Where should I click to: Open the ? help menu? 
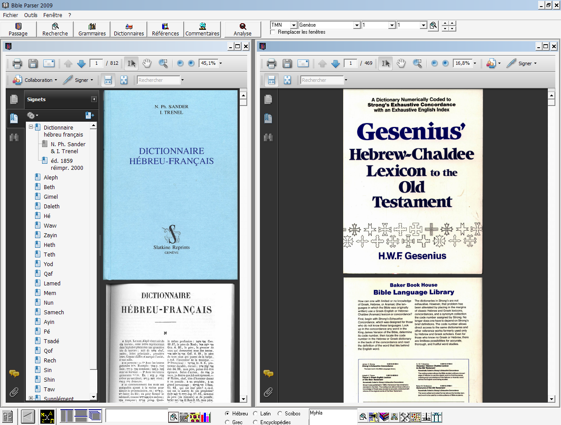pyautogui.click(x=70, y=15)
